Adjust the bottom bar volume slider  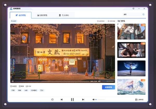click(100, 99)
